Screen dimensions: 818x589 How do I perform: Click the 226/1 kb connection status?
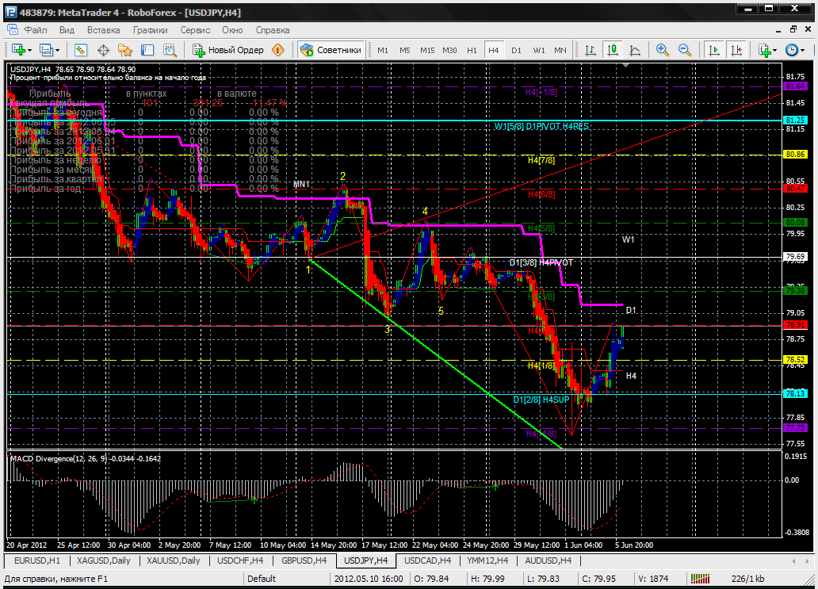point(747,579)
